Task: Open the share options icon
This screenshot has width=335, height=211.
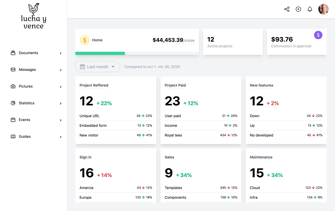Action: 287,9
